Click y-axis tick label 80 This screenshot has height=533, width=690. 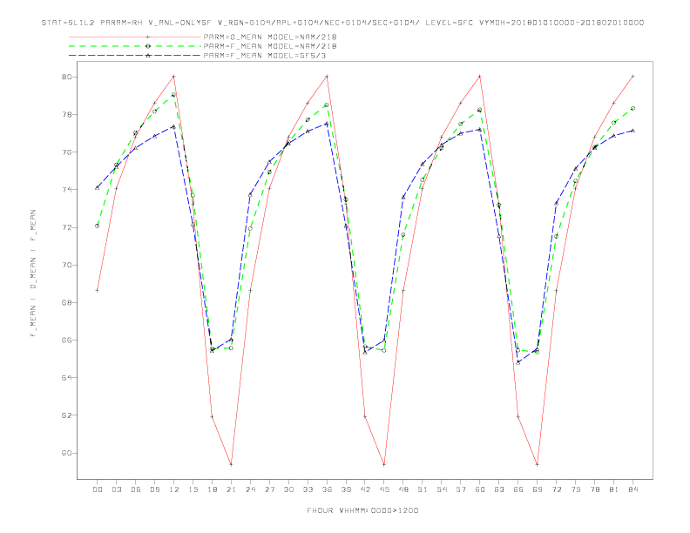coord(65,77)
